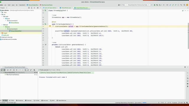This screenshot has height=106, width=189.
Task: Hide the Project panel with minus icon
Action: point(40,8)
